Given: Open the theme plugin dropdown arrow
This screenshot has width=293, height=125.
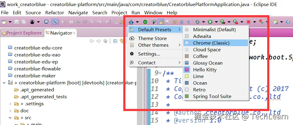Looking at the screenshot, I should pyautogui.click(x=137, y=22).
